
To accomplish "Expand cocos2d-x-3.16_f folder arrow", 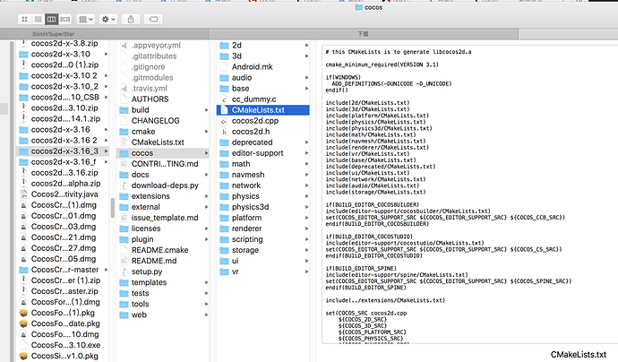I will [106, 162].
